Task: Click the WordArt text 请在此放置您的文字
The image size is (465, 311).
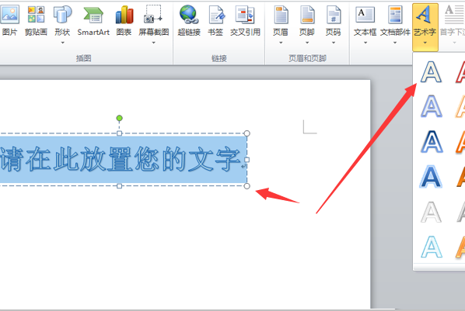Action: point(120,159)
